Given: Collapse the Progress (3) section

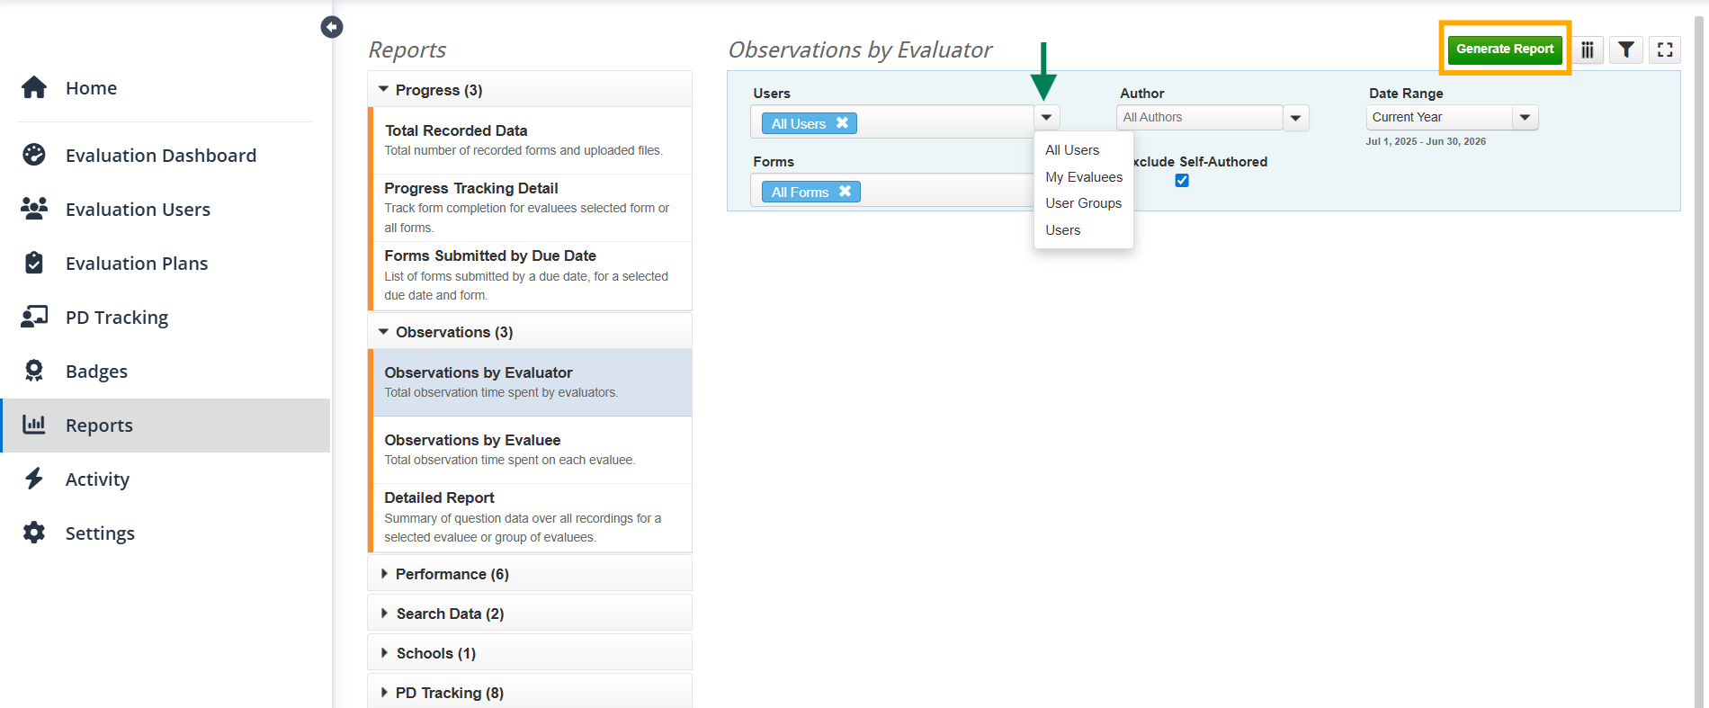Looking at the screenshot, I should click(530, 90).
